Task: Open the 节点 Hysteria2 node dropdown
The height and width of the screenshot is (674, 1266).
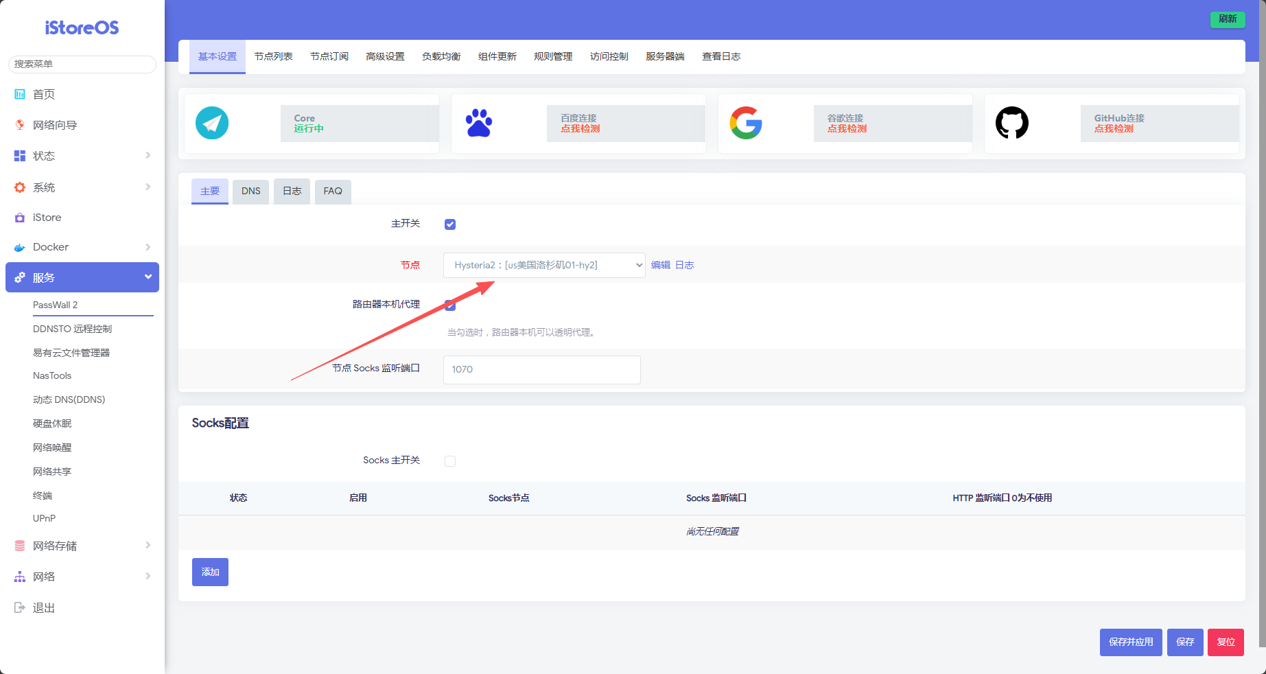Action: (x=544, y=265)
